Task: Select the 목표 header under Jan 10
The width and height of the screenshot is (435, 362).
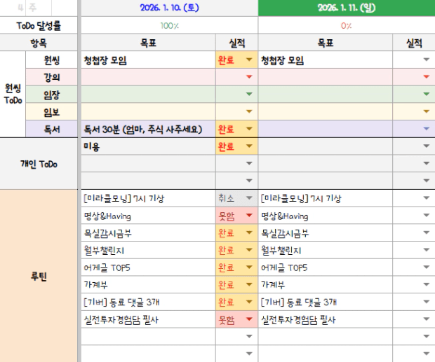Action: point(148,43)
